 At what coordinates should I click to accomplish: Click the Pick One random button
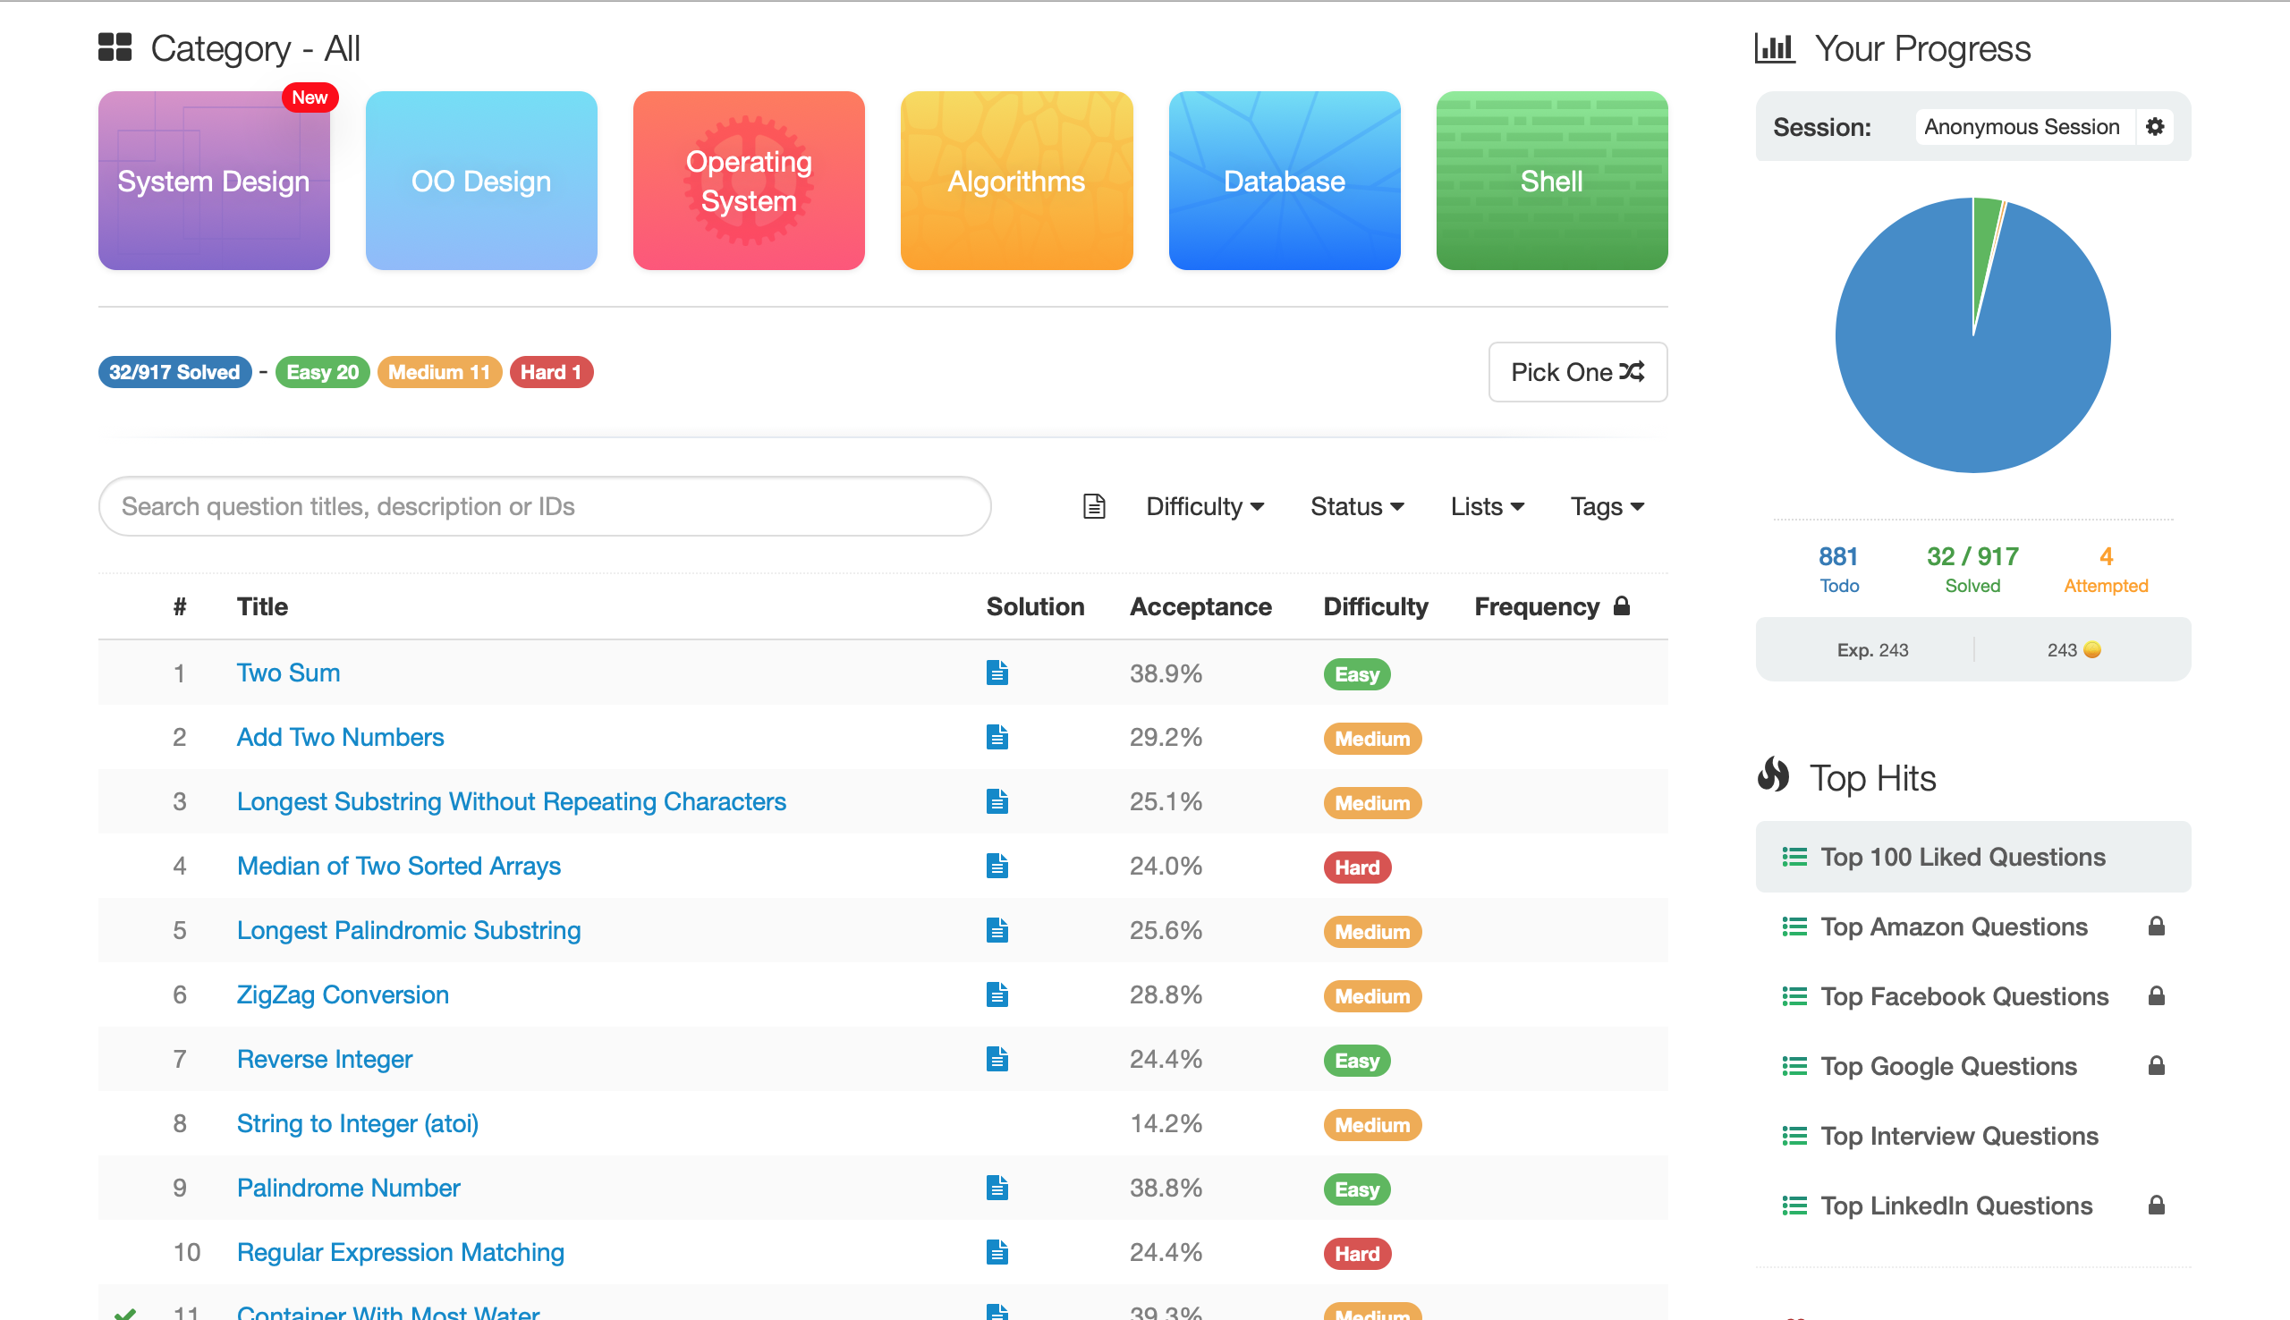coord(1577,372)
